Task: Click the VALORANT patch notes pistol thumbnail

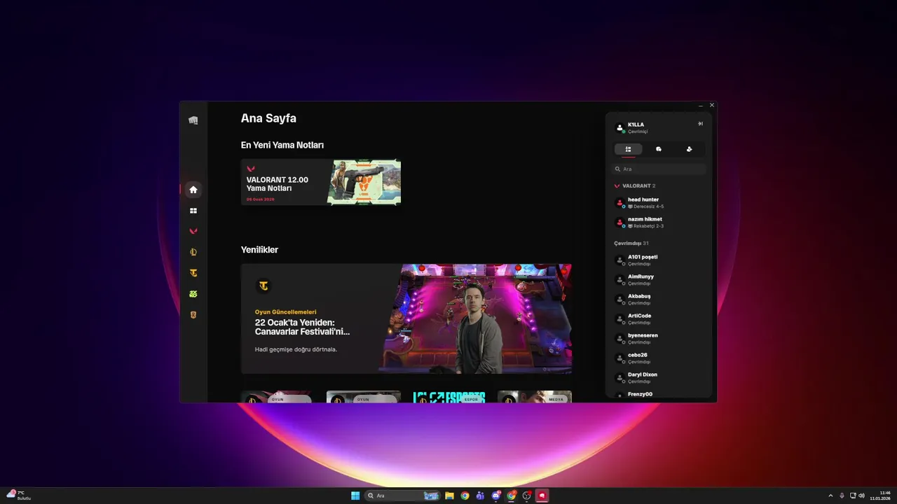Action: point(364,182)
